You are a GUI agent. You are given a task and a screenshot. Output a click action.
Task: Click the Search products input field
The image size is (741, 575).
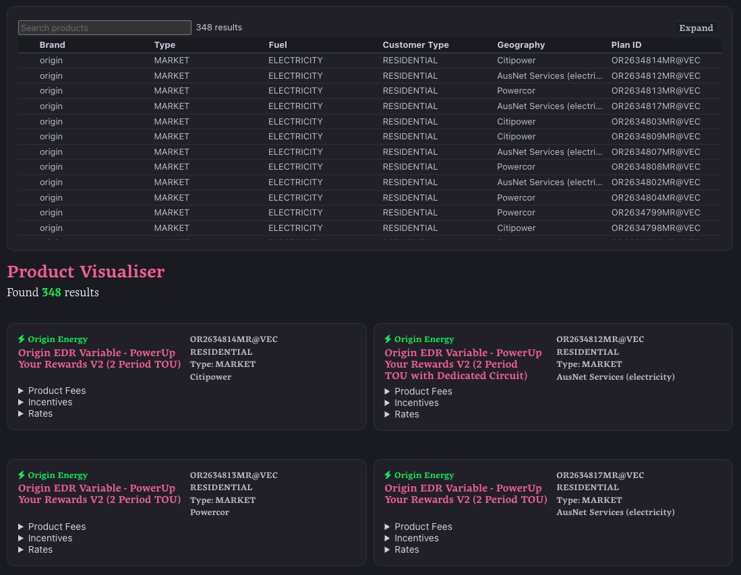(x=105, y=28)
